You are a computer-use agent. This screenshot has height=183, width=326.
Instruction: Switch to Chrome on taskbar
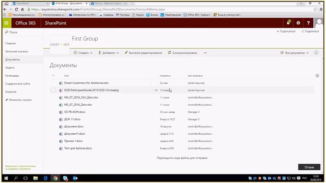(56, 178)
